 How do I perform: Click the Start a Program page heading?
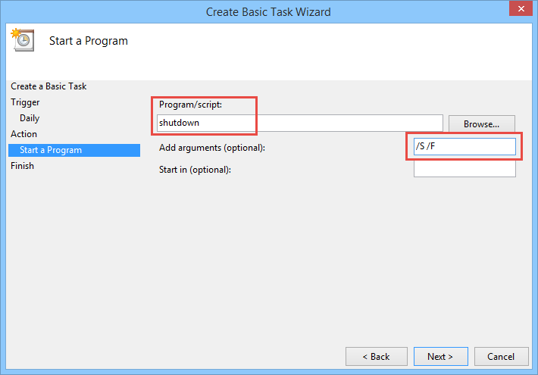(89, 41)
